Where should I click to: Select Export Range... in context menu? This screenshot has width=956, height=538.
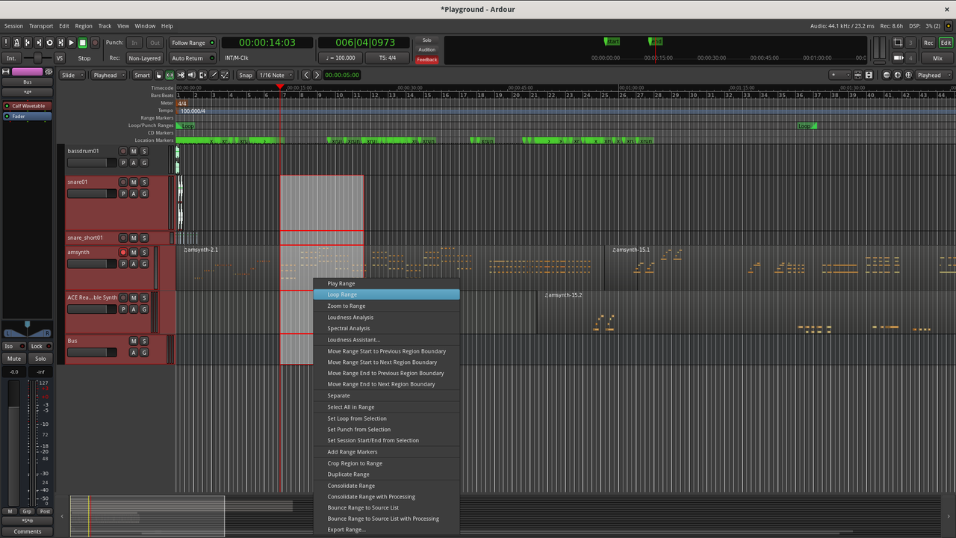[x=386, y=530]
